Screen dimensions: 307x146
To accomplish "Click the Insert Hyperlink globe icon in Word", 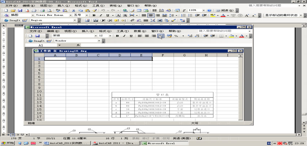I will tap(125, 10).
